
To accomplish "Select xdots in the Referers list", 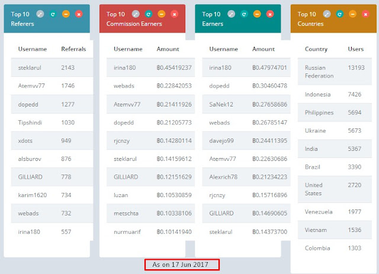I will pos(25,141).
